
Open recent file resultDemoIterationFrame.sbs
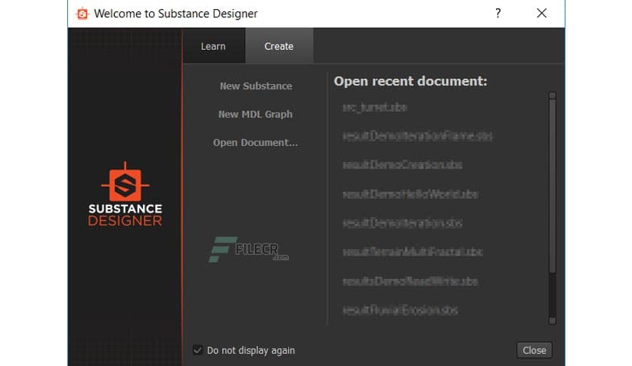417,136
